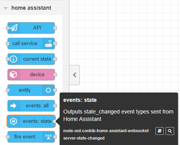Click the fire event node's output port
The image size is (180, 145).
pos(55,137)
